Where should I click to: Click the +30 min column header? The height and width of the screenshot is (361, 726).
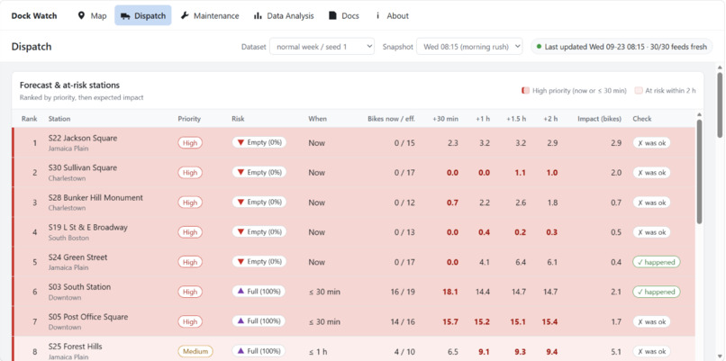pos(445,119)
